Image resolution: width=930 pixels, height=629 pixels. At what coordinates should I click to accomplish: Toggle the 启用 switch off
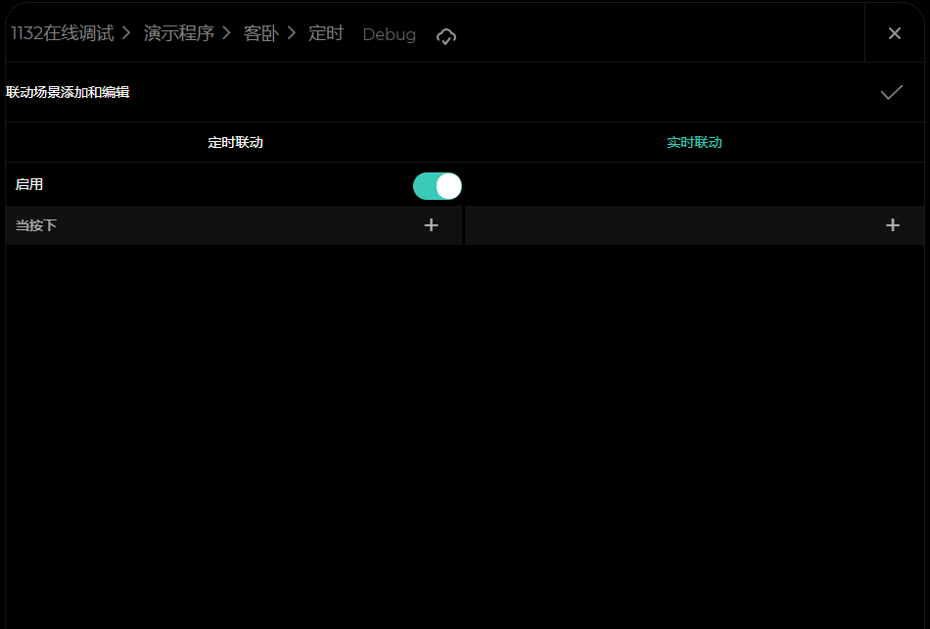(x=437, y=185)
